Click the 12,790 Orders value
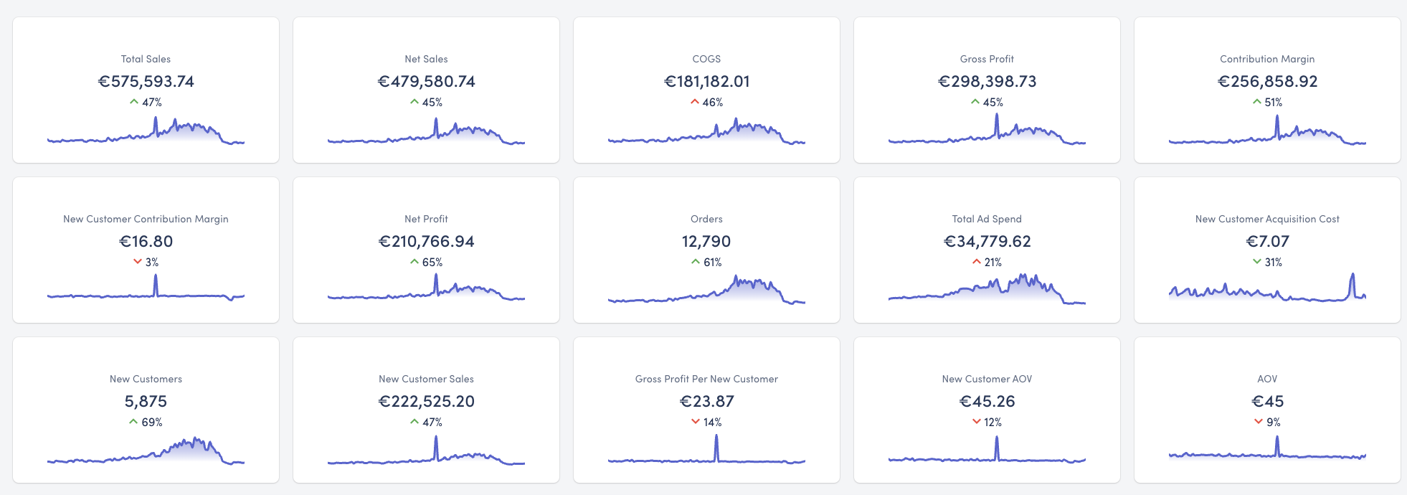This screenshot has height=495, width=1407. (706, 242)
